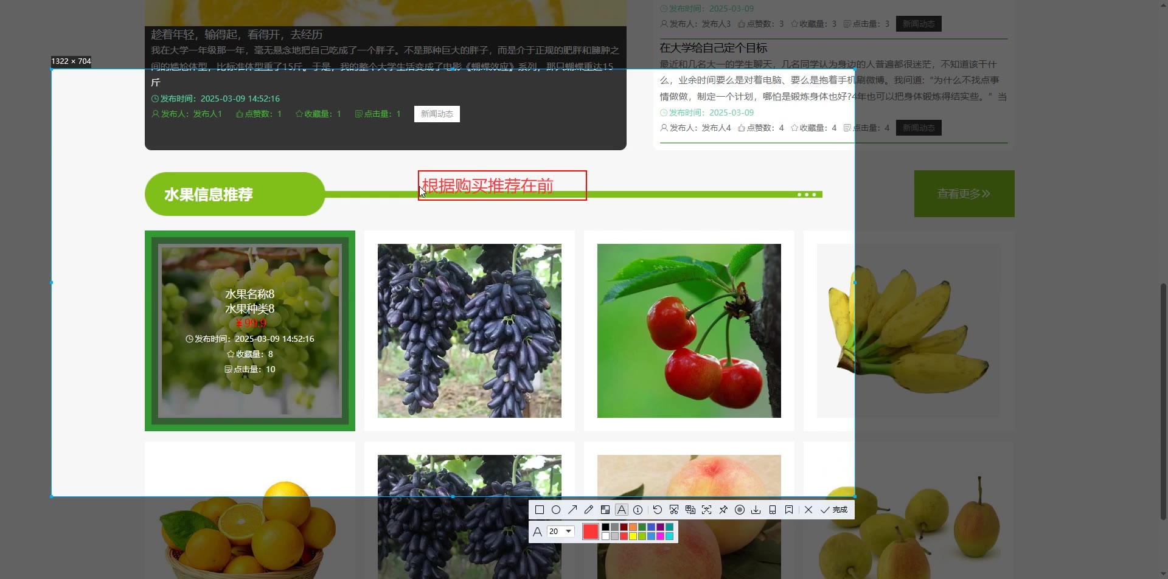Click the page's vertical scrollbar
This screenshot has height=579, width=1168.
coord(1163,401)
